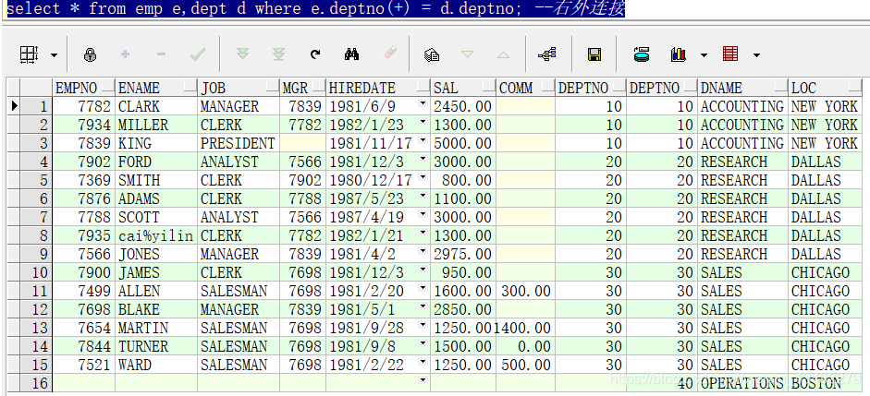This screenshot has height=396, width=870.
Task: Click the HIREDATE column header
Action: click(378, 88)
